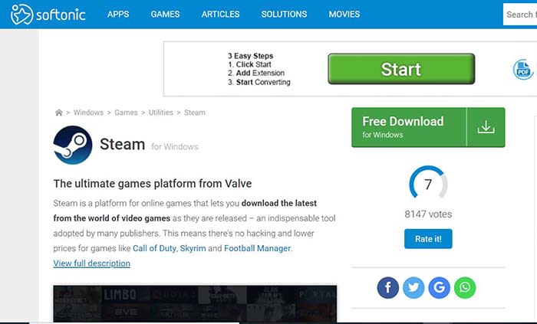Share on Google icon
Image resolution: width=537 pixels, height=324 pixels.
[x=439, y=288]
